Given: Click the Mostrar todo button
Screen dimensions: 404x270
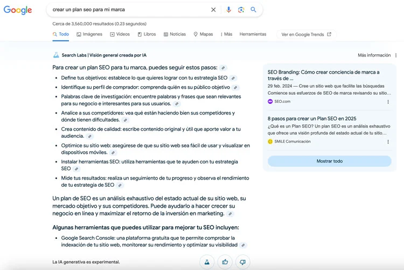Looking at the screenshot, I should pyautogui.click(x=330, y=161).
